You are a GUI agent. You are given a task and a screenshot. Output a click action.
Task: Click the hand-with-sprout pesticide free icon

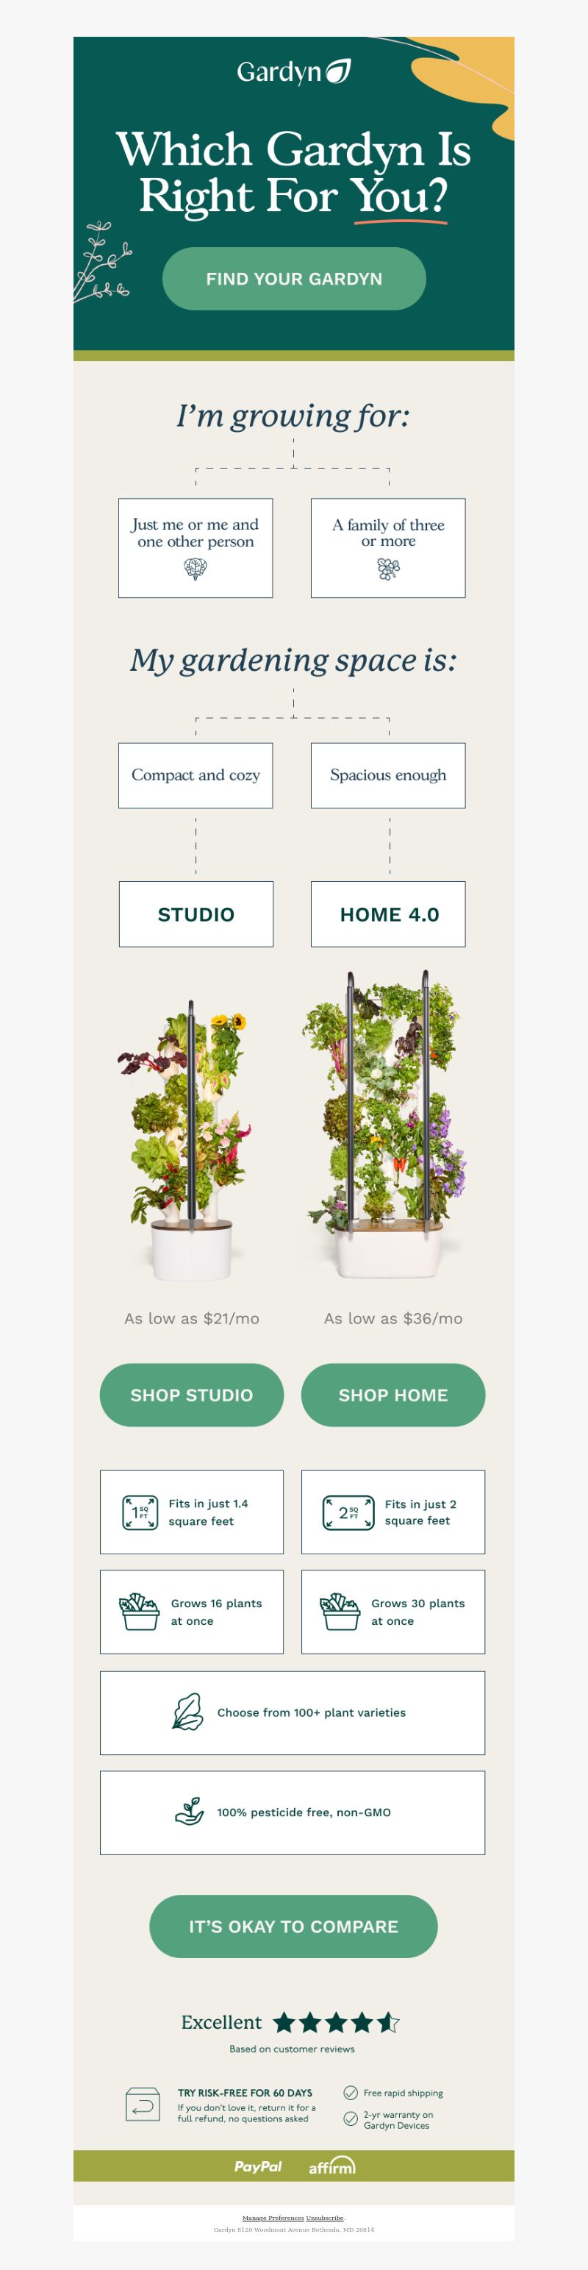[x=189, y=1812]
